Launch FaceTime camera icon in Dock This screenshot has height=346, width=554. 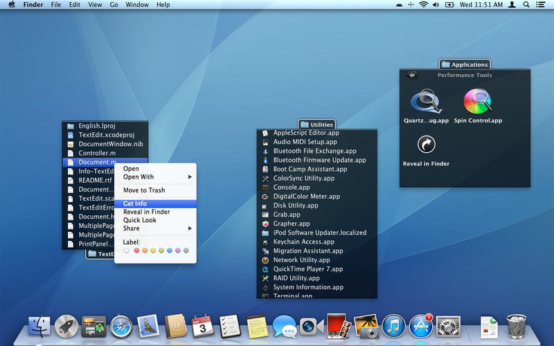tap(311, 327)
